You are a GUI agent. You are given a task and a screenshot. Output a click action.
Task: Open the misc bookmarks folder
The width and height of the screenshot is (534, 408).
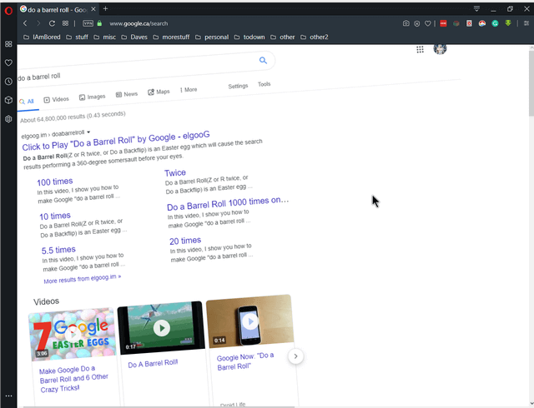105,37
